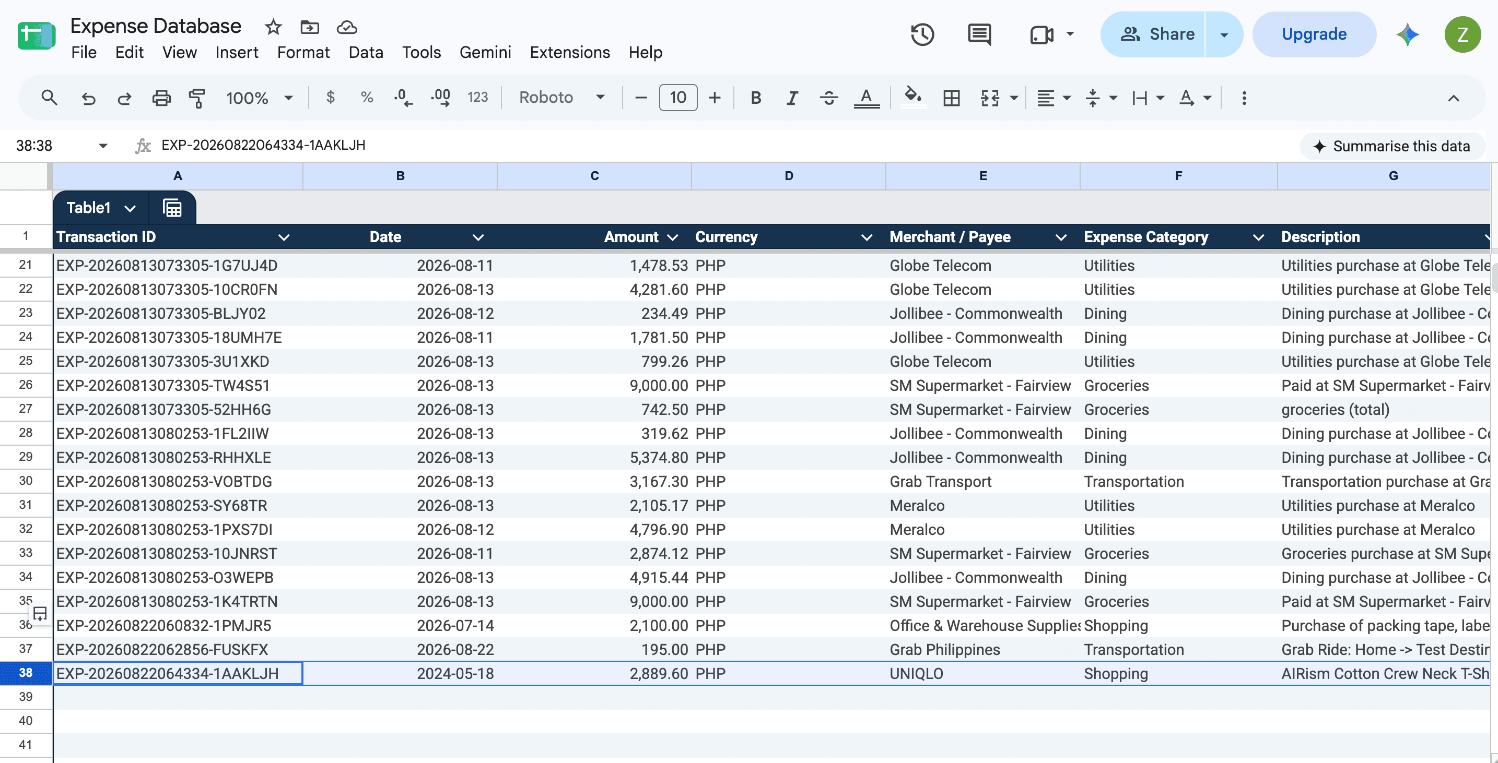Open the Gemini sparkle icon
This screenshot has height=763, width=1498.
(x=1408, y=35)
